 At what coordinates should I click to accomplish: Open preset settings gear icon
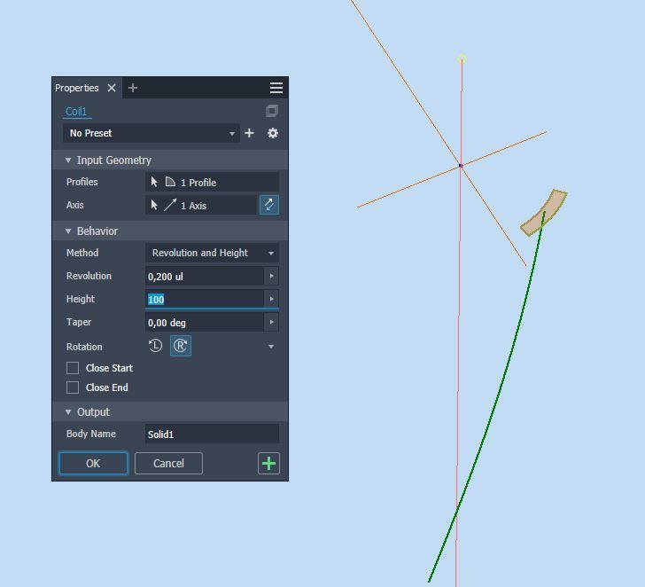(x=273, y=133)
